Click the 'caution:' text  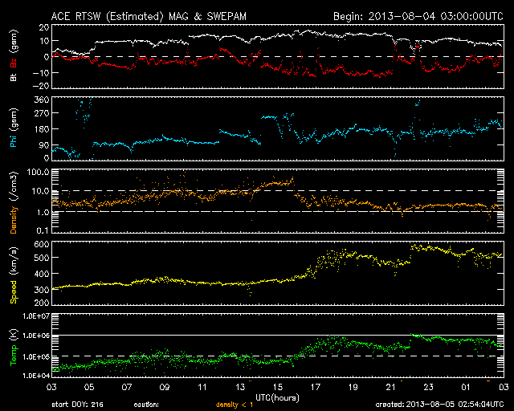tap(146, 405)
